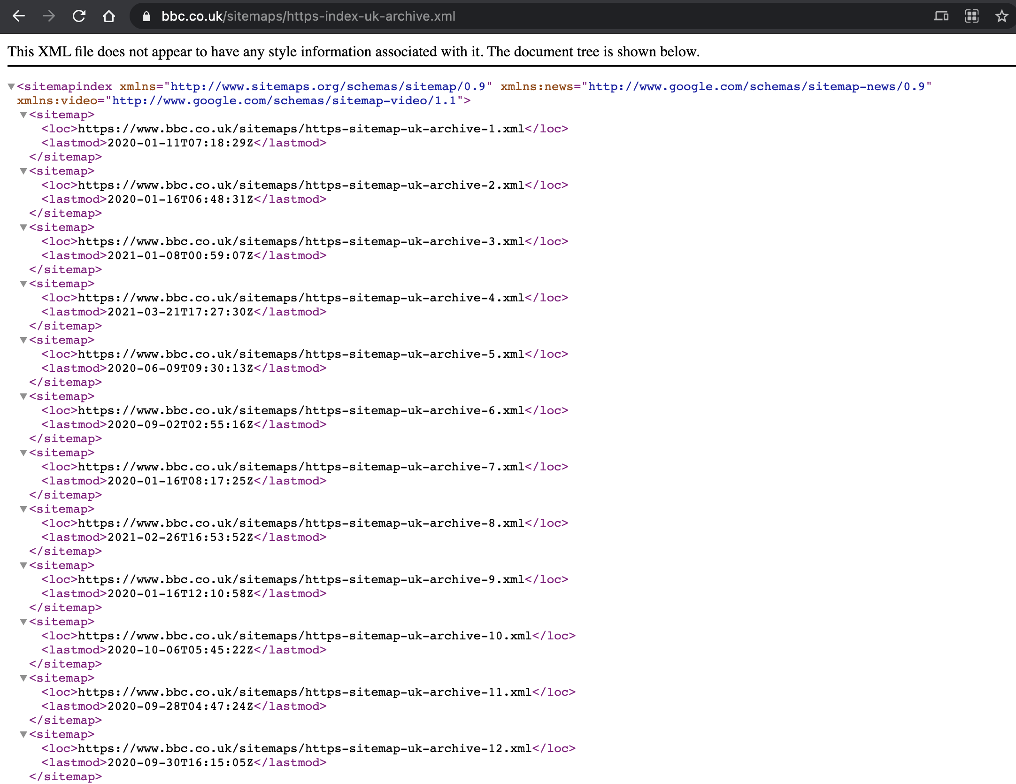Screen dimensions: 1016x784
Task: Collapse the root sitemapindex node
Action: [x=11, y=87]
